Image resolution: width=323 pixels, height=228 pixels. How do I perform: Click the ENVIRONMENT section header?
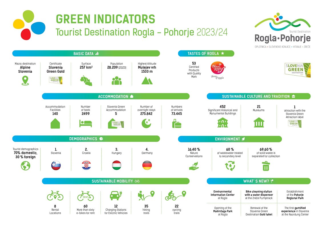point(230,139)
